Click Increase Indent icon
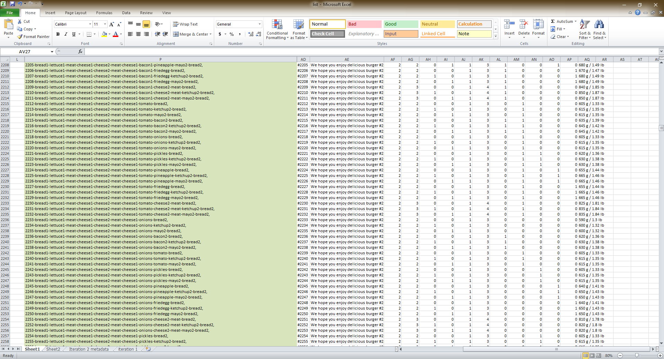Image resolution: width=664 pixels, height=359 pixels. click(165, 34)
